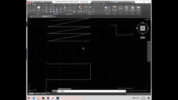
Task: Click Plot in quick access toolbar
Action: [42, 2]
